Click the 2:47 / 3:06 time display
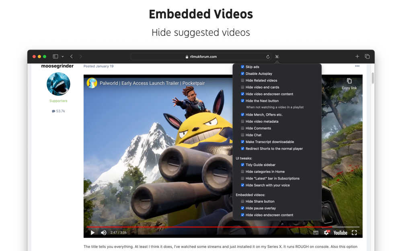The height and width of the screenshot is (251, 402). (119, 233)
